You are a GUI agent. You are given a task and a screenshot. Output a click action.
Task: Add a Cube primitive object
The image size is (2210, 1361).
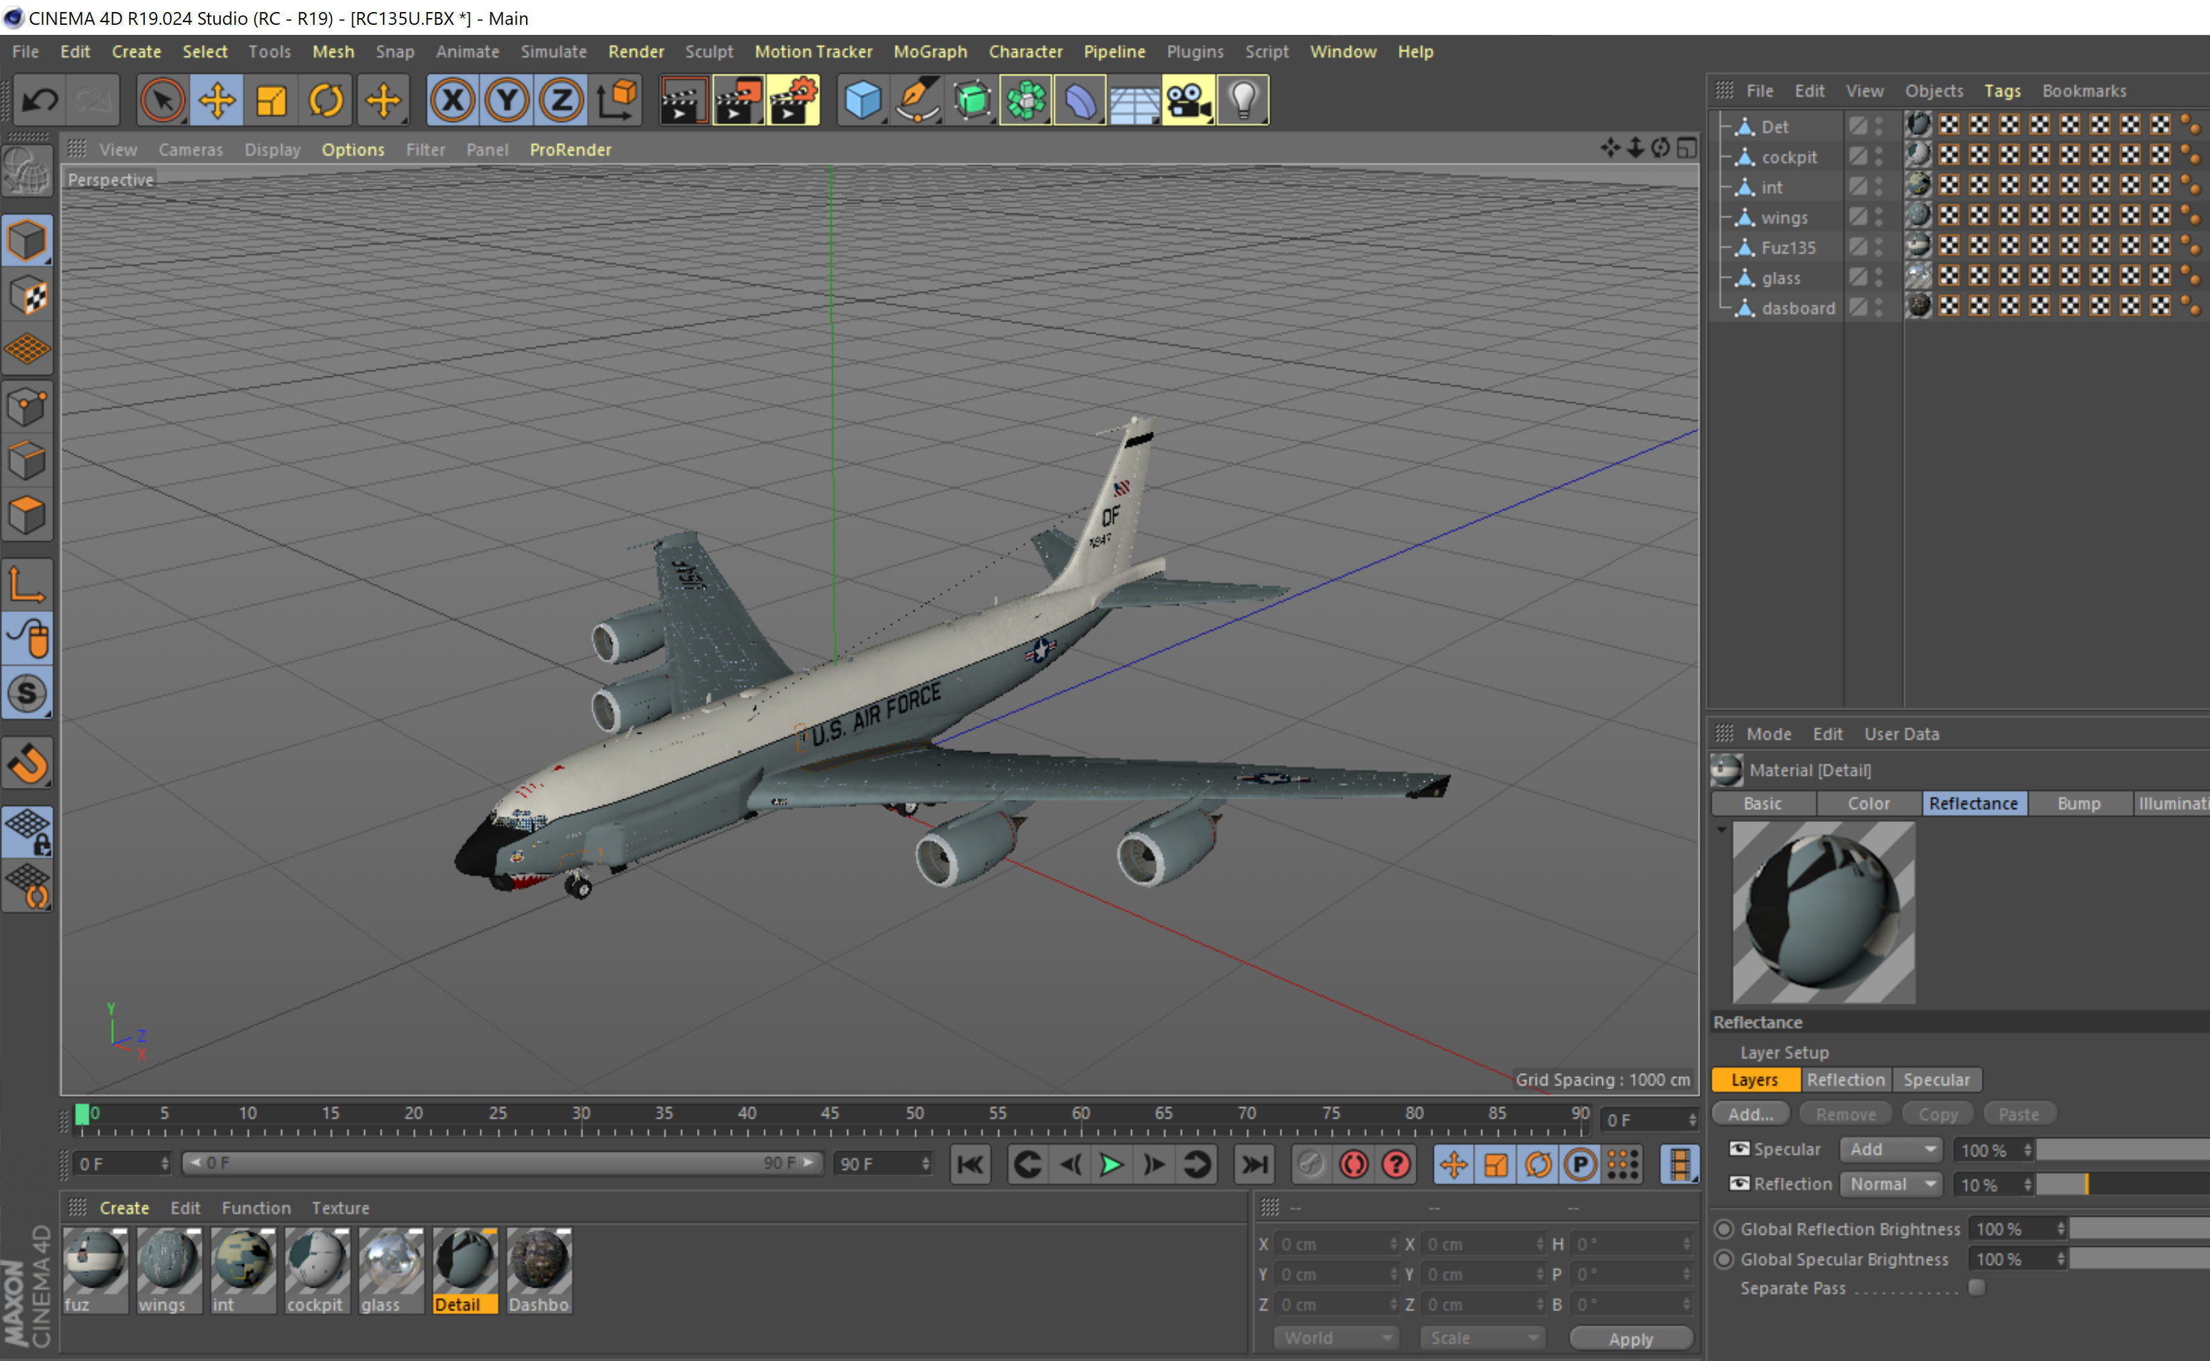coord(862,100)
